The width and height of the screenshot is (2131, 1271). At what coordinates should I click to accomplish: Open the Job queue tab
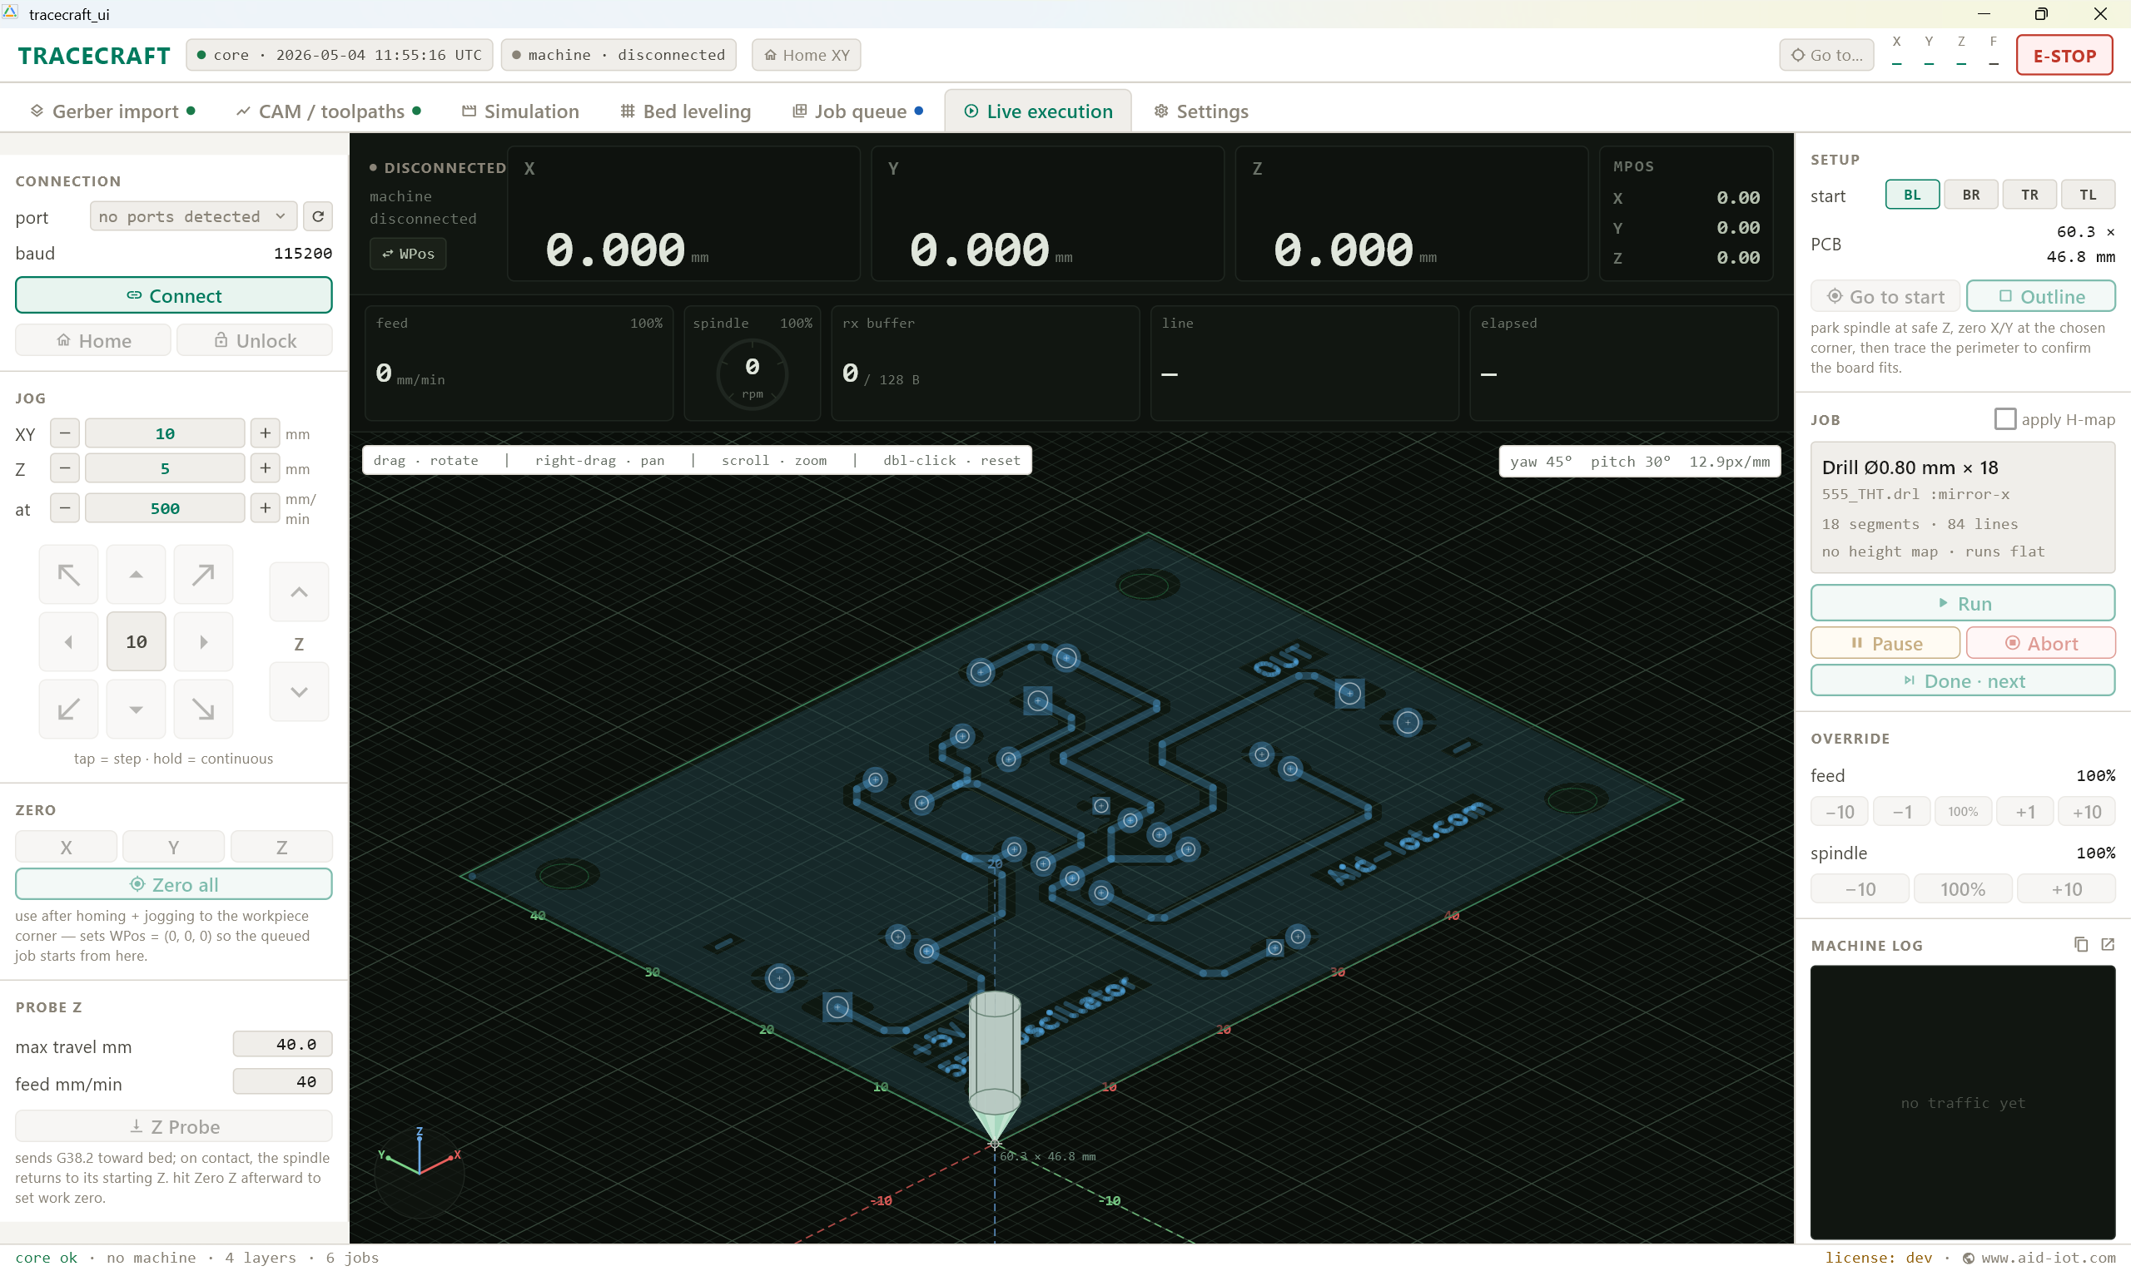[857, 111]
